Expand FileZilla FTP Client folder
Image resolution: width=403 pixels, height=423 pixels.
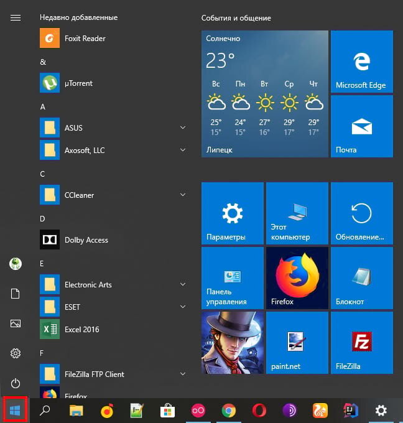[113, 374]
